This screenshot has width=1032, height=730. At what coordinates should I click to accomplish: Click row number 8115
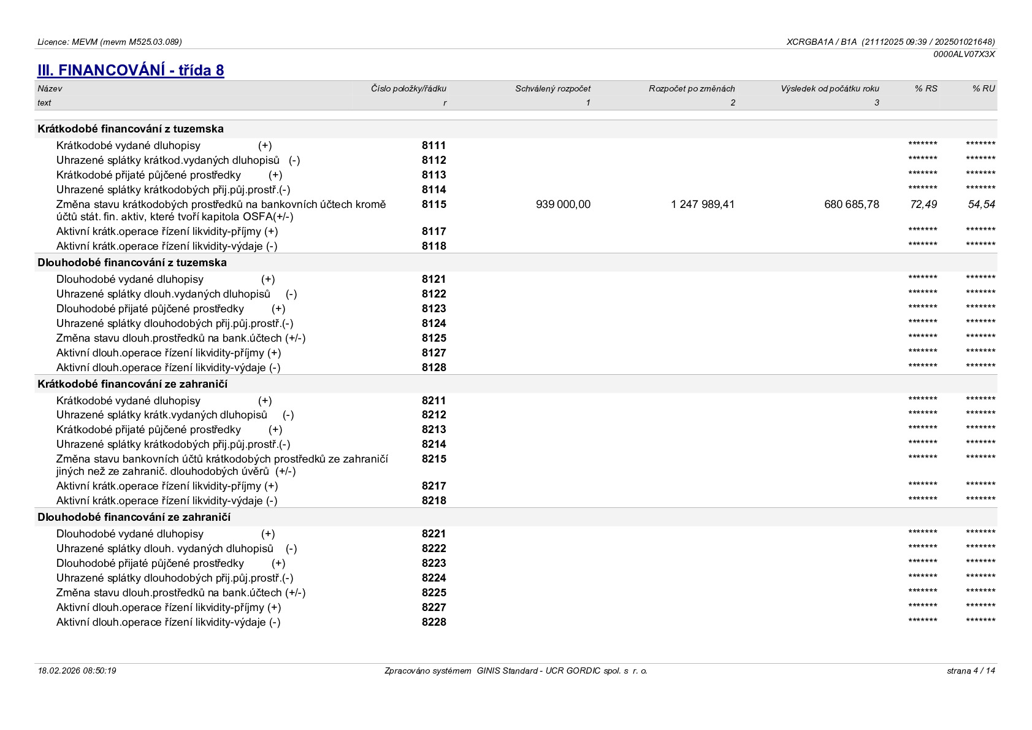(434, 204)
